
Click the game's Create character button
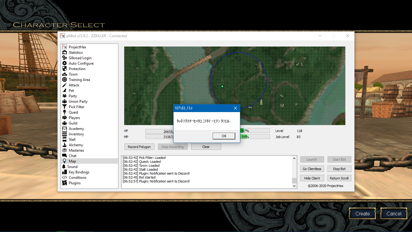362,214
